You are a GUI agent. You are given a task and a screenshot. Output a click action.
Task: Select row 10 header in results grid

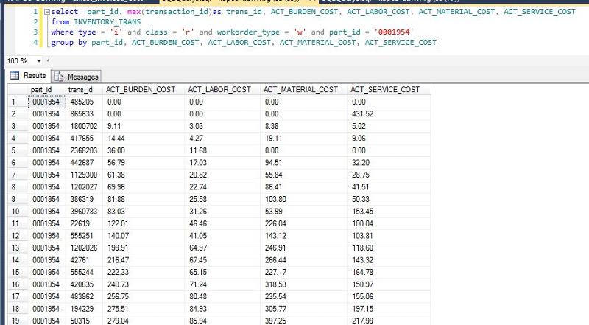point(18,212)
